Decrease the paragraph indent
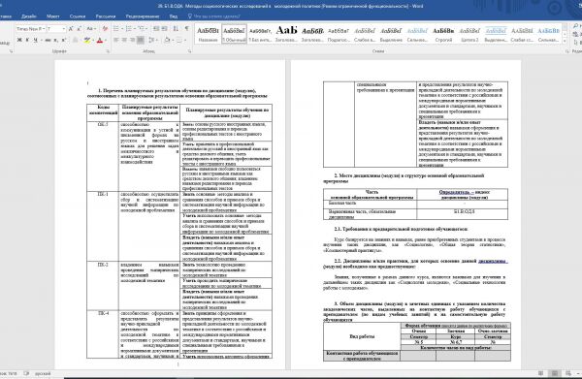Screen dimensions: 582x379 coord(156,28)
